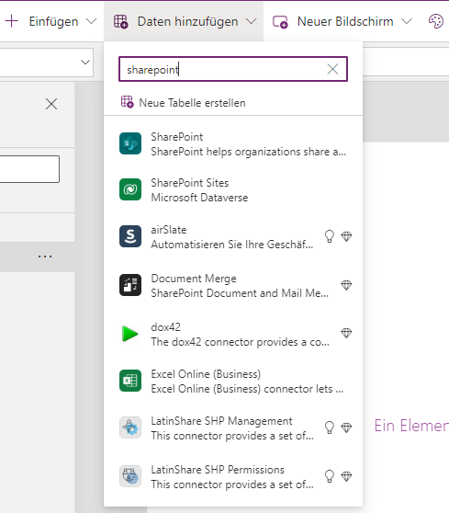The image size is (449, 513).
Task: Clear the sharepoint search text
Action: [x=332, y=69]
